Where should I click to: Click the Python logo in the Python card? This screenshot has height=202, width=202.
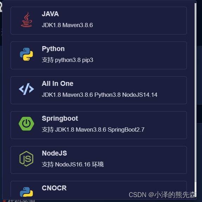(26, 54)
